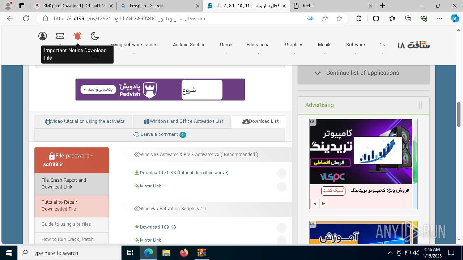
Task: Click the translate page icon in address bar
Action: (310, 18)
